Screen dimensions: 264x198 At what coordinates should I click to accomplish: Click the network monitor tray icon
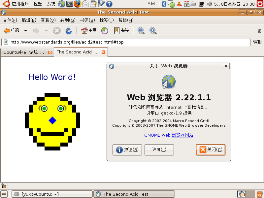coord(201,4)
